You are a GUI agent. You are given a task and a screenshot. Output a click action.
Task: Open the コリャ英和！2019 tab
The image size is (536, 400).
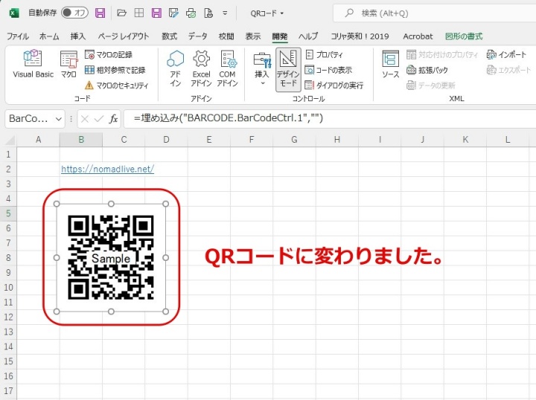[360, 36]
